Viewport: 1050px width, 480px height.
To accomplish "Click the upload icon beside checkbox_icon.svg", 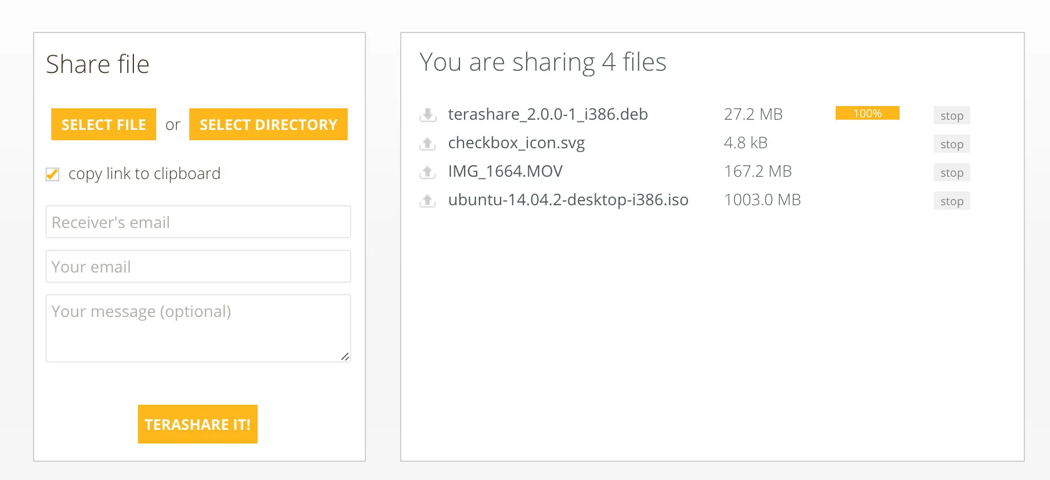I will click(x=426, y=143).
